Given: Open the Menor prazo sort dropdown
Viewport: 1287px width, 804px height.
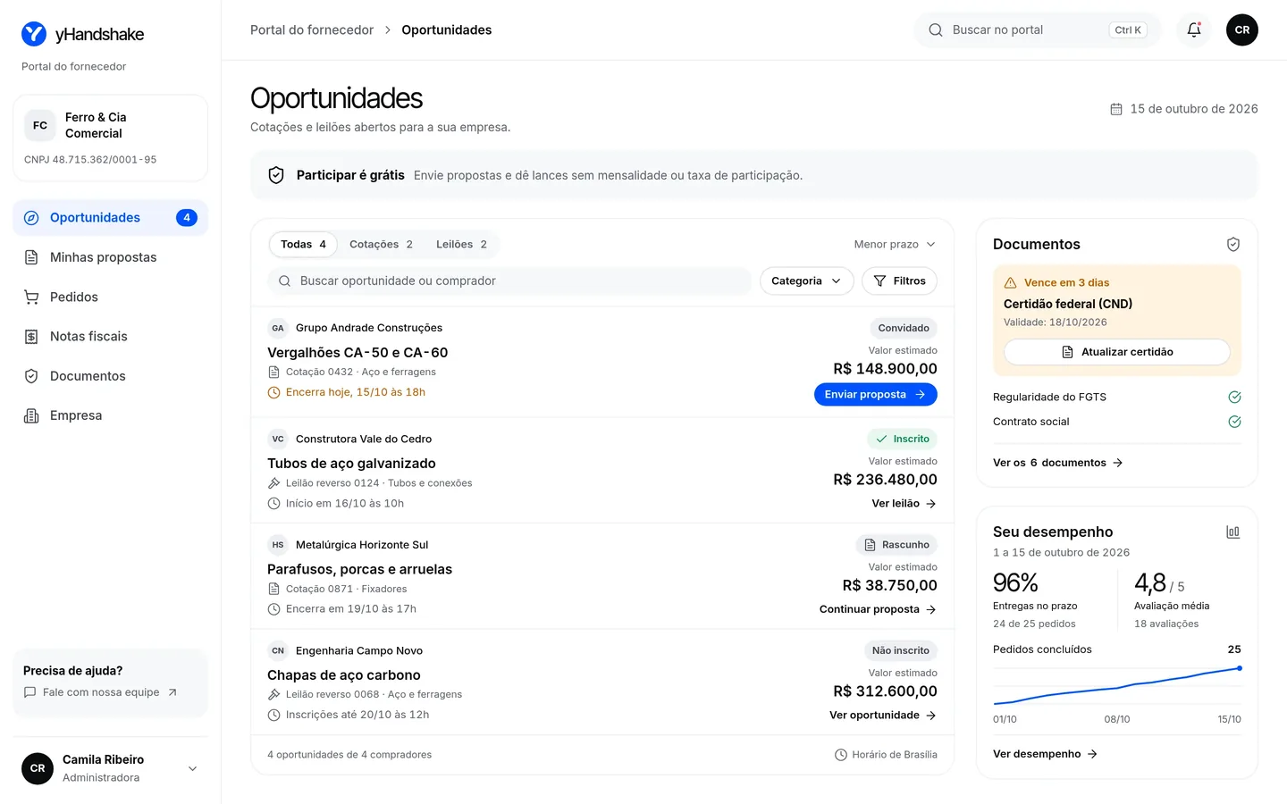Looking at the screenshot, I should coord(895,244).
